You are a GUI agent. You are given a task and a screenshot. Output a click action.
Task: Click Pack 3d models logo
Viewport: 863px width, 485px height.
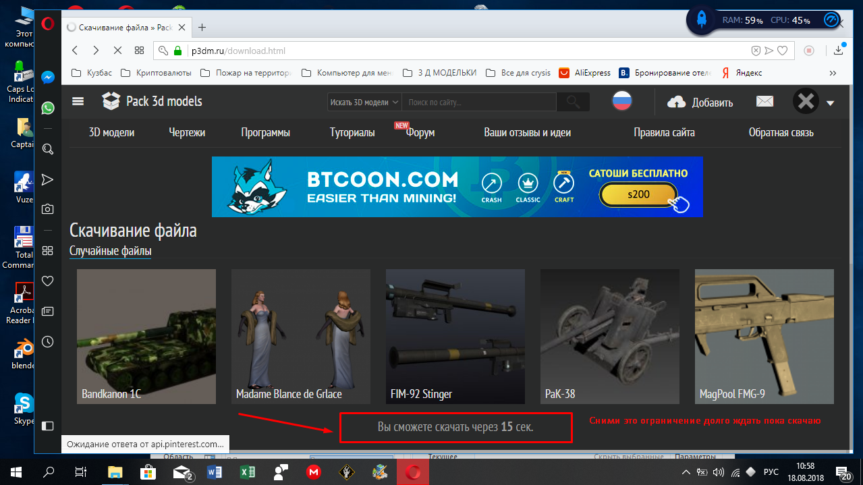[152, 102]
